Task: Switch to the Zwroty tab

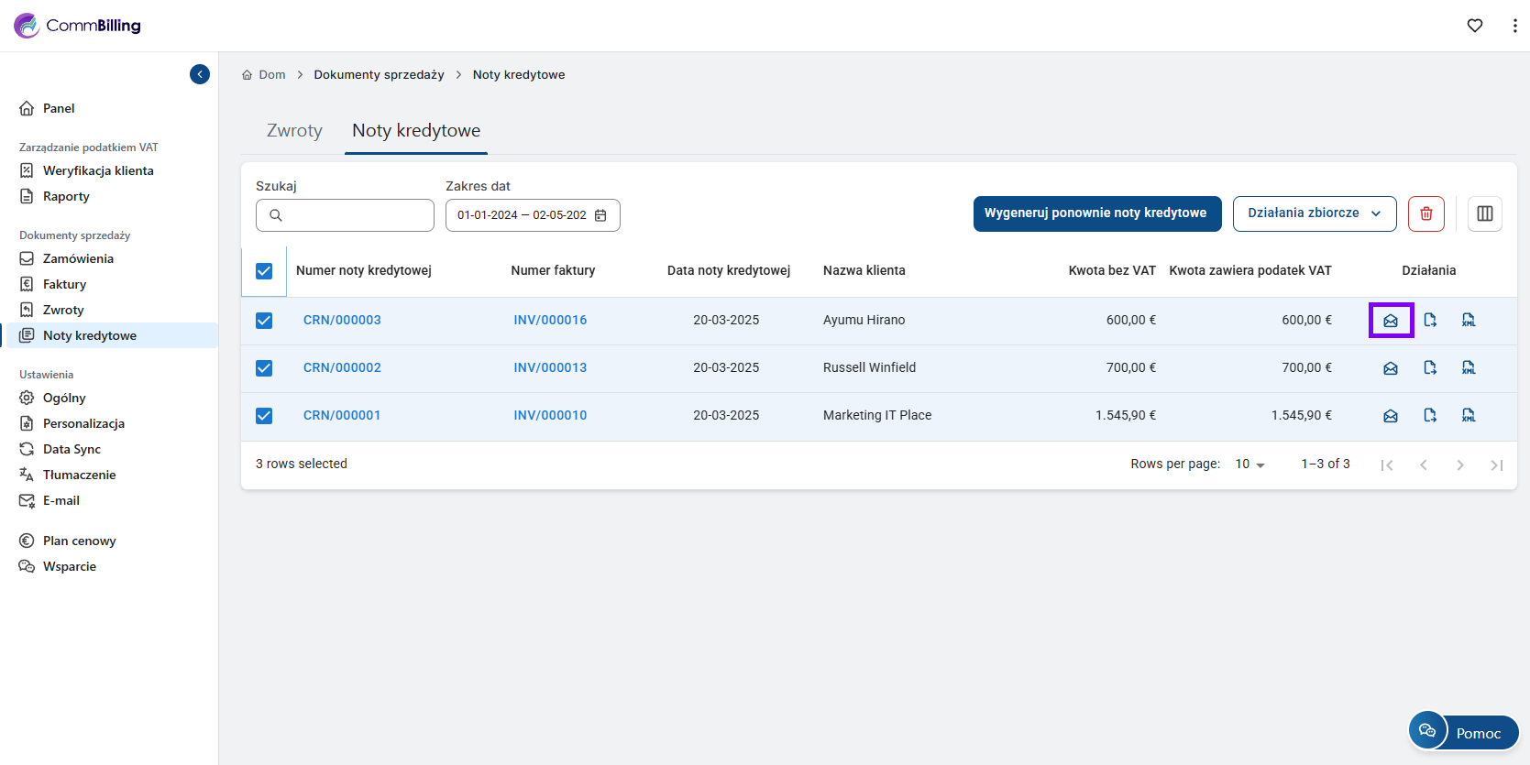Action: point(294,131)
